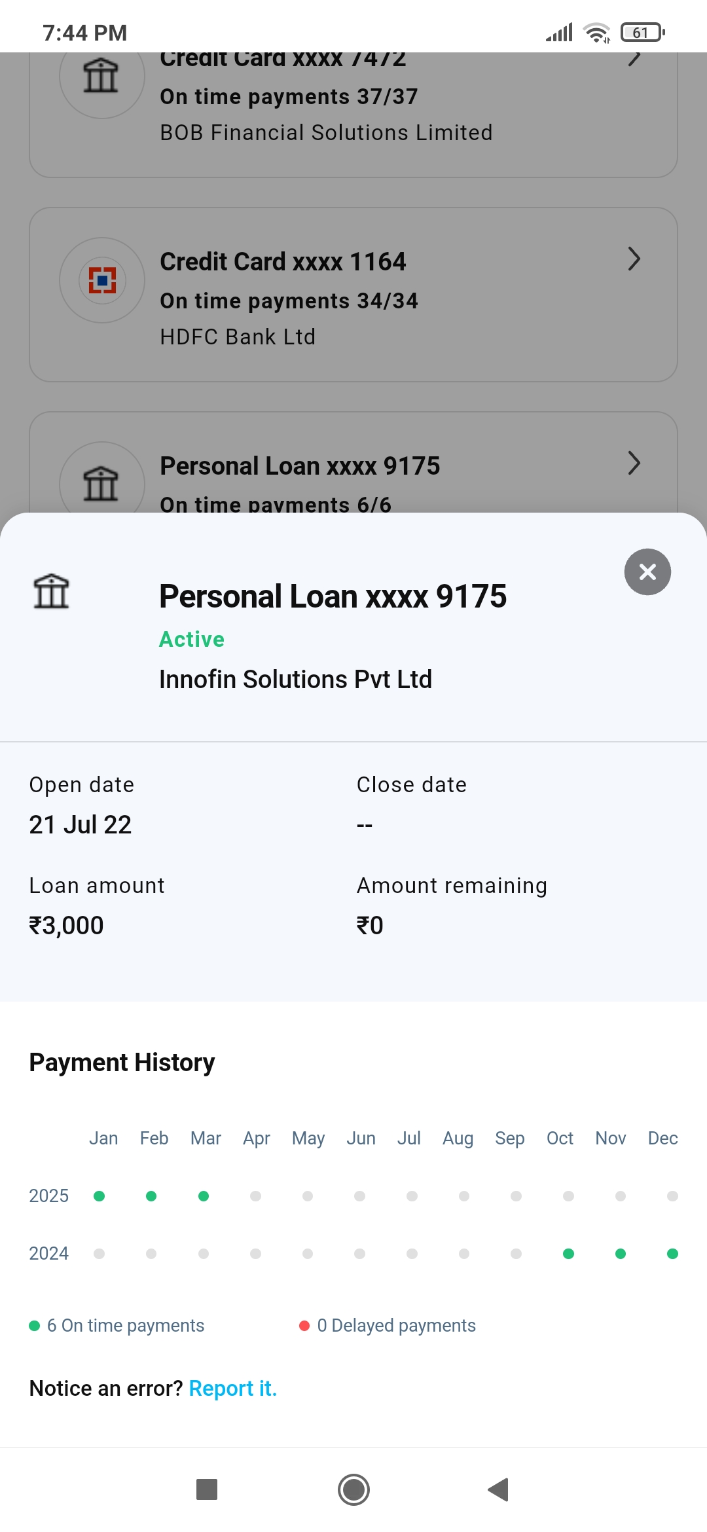The height and width of the screenshot is (1532, 707).
Task: Expand Personal Loan xxxx 9175 list chevron
Action: tap(634, 463)
